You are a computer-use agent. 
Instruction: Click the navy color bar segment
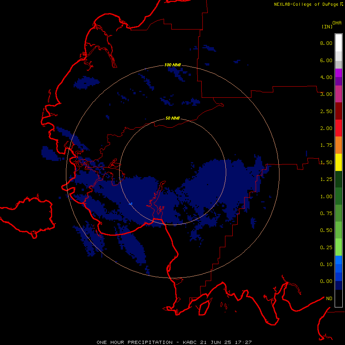coord(338,285)
